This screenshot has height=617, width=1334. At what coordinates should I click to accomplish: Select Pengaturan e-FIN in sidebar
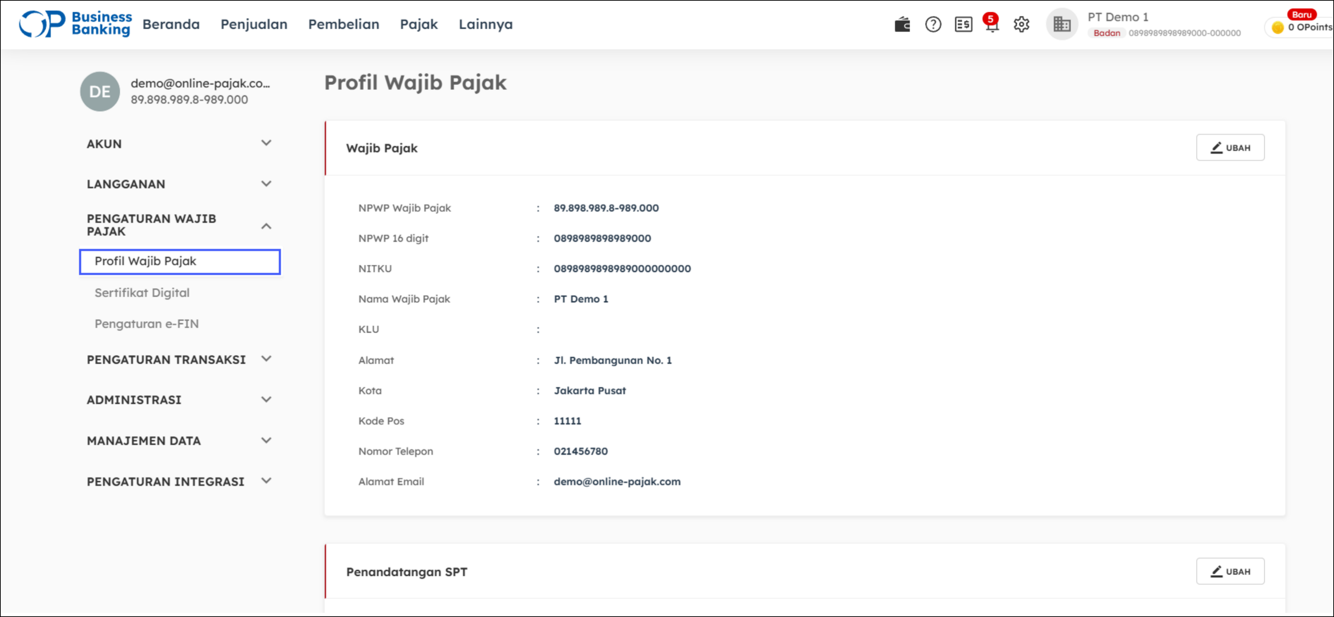(147, 324)
